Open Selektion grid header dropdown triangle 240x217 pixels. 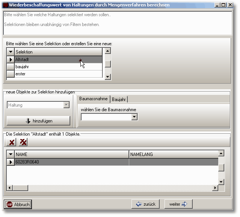click(x=11, y=52)
